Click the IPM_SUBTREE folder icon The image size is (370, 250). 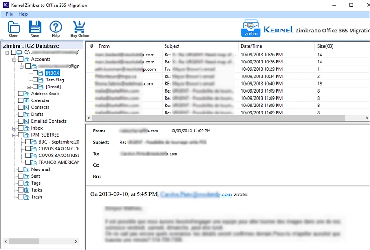pos(26,135)
